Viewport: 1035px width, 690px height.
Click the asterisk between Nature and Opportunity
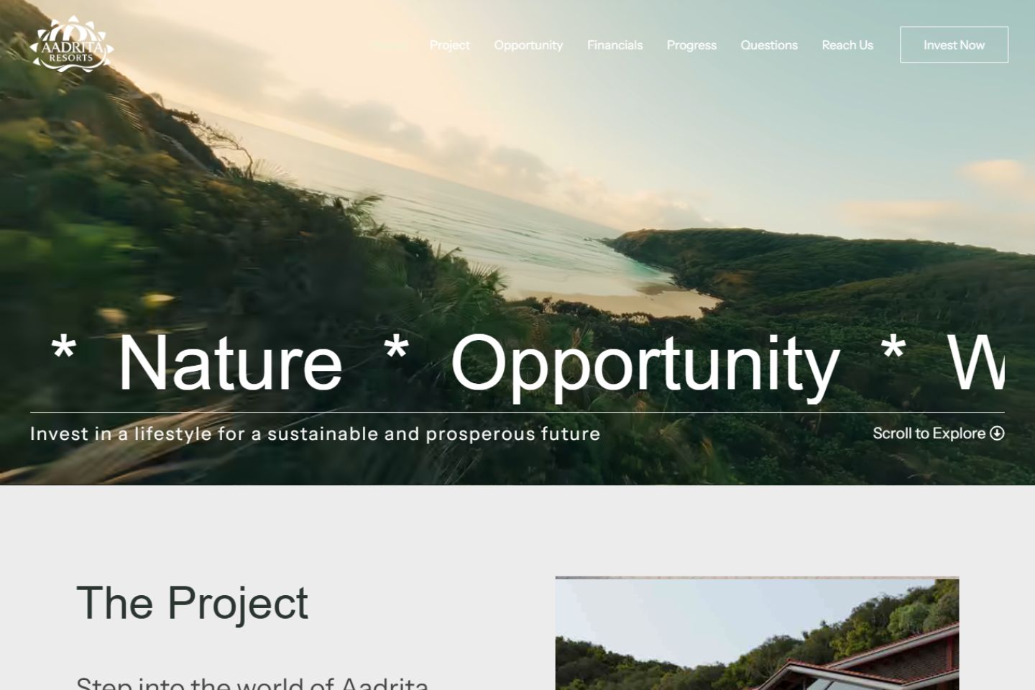pyautogui.click(x=396, y=348)
